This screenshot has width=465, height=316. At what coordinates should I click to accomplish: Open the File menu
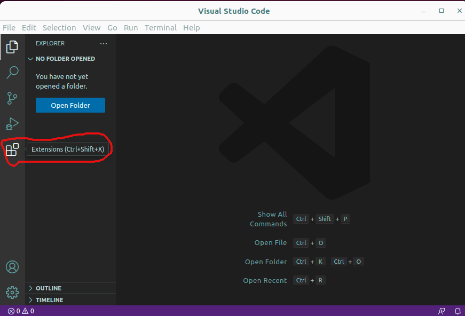[x=9, y=27]
